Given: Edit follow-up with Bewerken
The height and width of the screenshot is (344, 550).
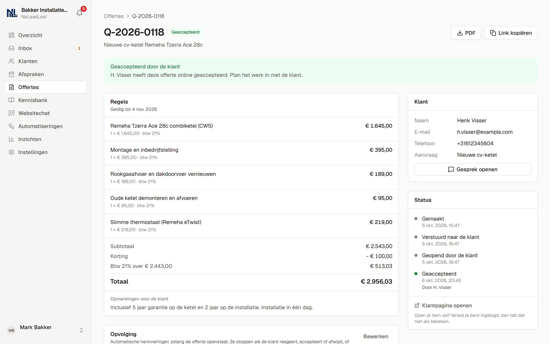Looking at the screenshot, I should point(376,336).
